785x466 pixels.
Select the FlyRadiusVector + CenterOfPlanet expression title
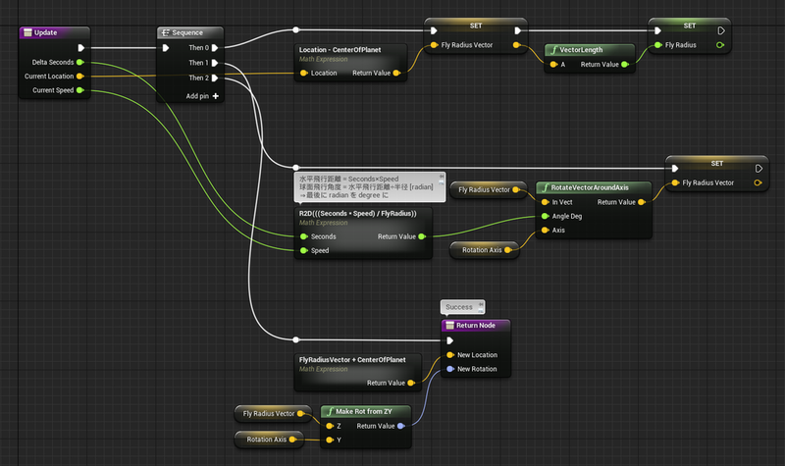click(352, 359)
